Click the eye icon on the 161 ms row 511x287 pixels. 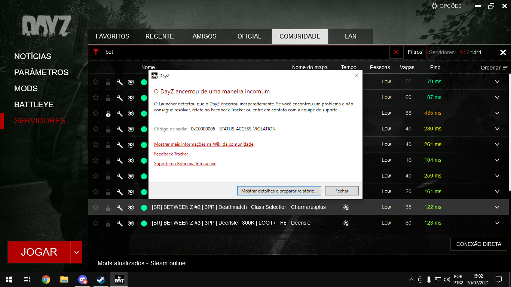pos(131,192)
